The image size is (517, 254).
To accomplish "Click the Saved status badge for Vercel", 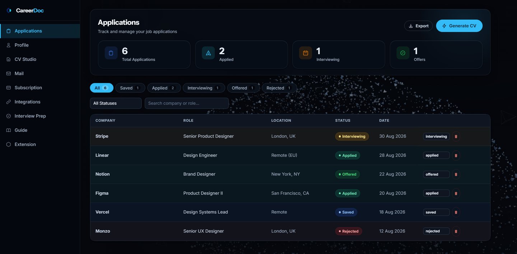I will point(346,212).
